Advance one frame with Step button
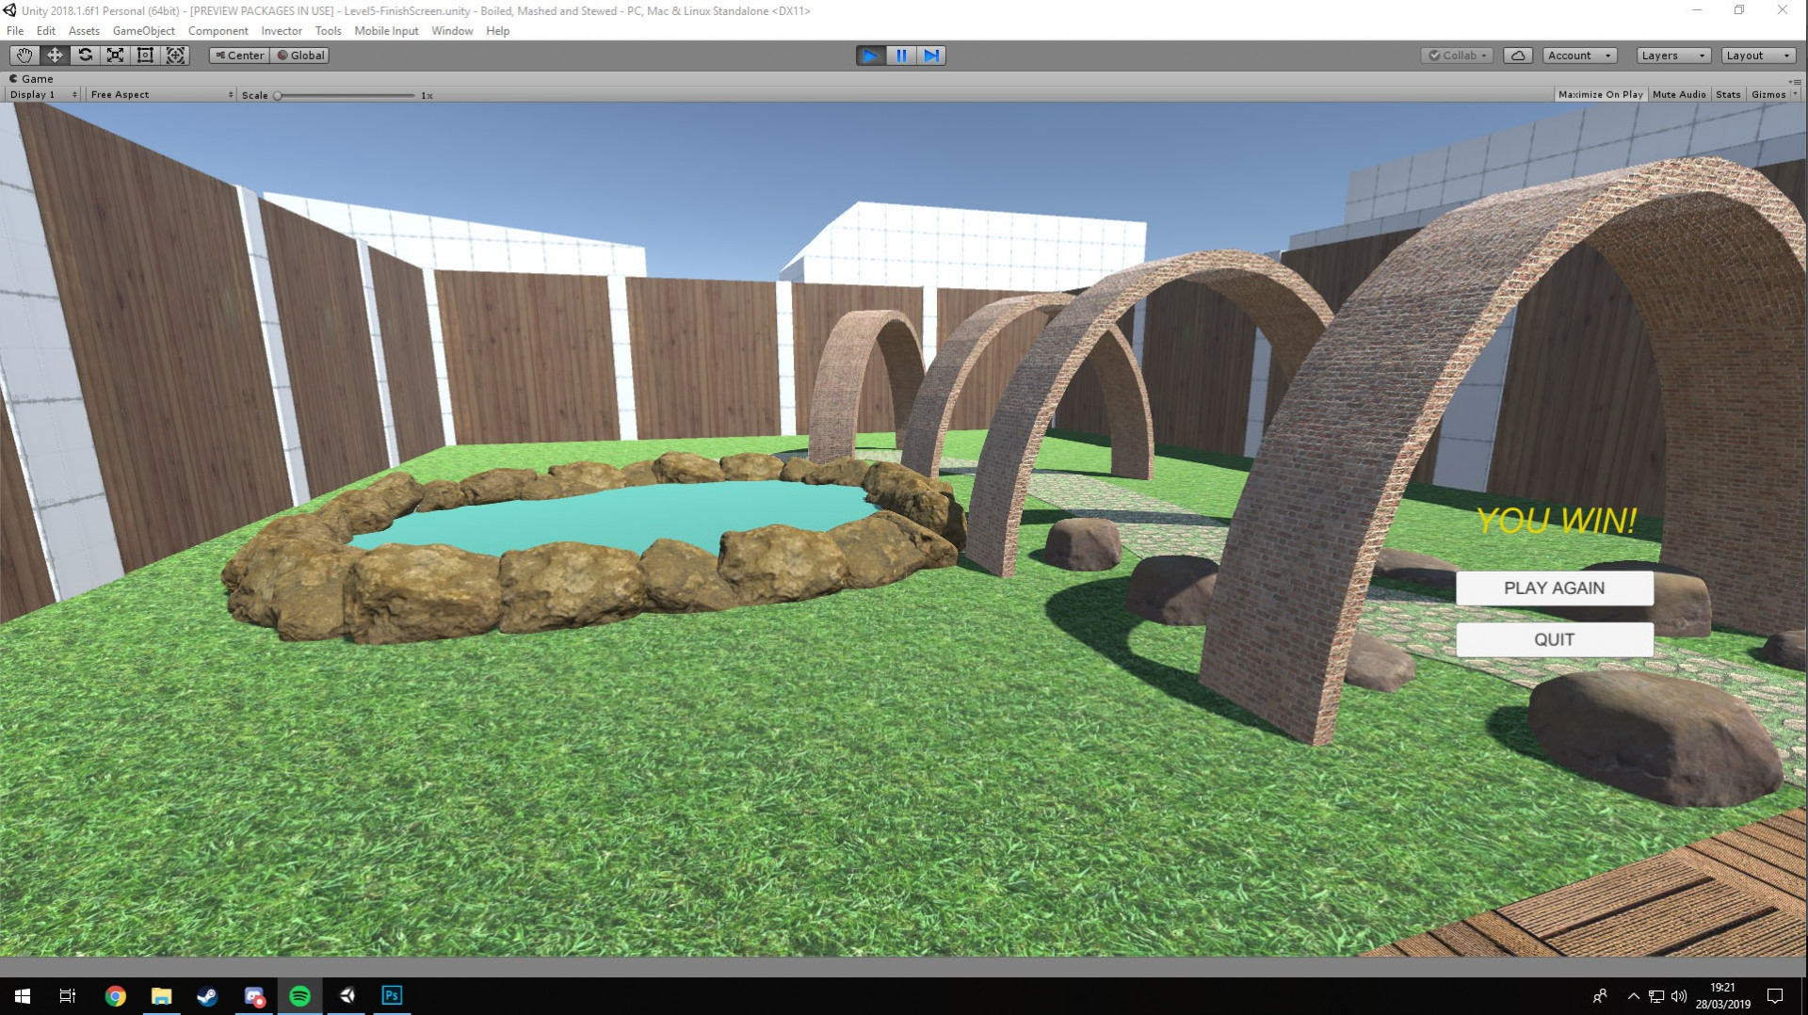 click(931, 56)
